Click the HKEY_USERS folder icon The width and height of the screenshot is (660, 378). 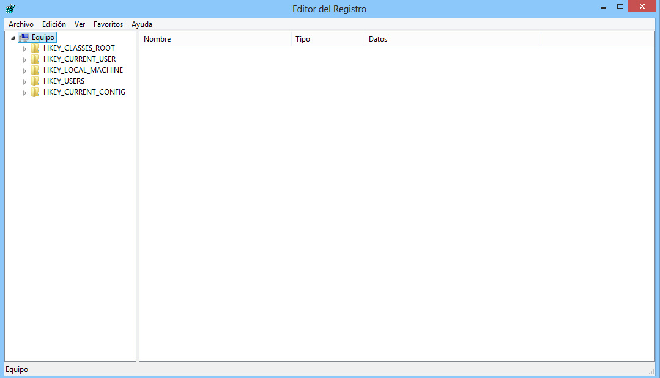pos(35,81)
